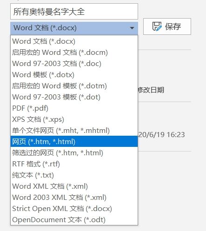Viewport: 206px width, 231px height.
Task: Select Word XML 文档 (*.xml)
Action: click(74, 186)
